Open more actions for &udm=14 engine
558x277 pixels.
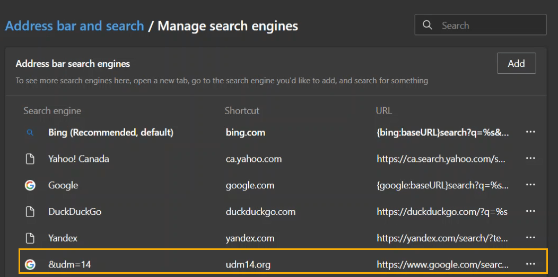[530, 264]
